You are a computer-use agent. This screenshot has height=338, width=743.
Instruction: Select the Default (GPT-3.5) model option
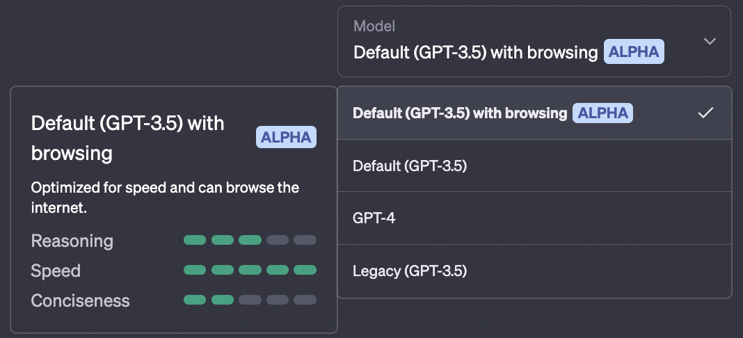[x=410, y=166]
